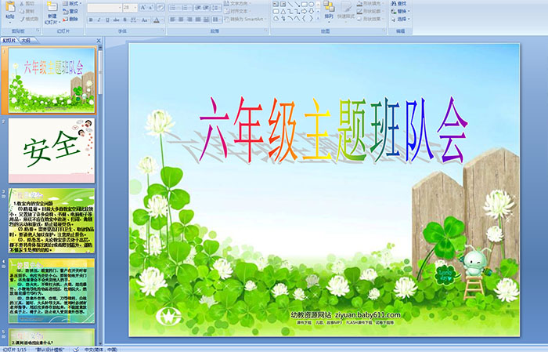Select the Rectangle shape

pos(305,4)
